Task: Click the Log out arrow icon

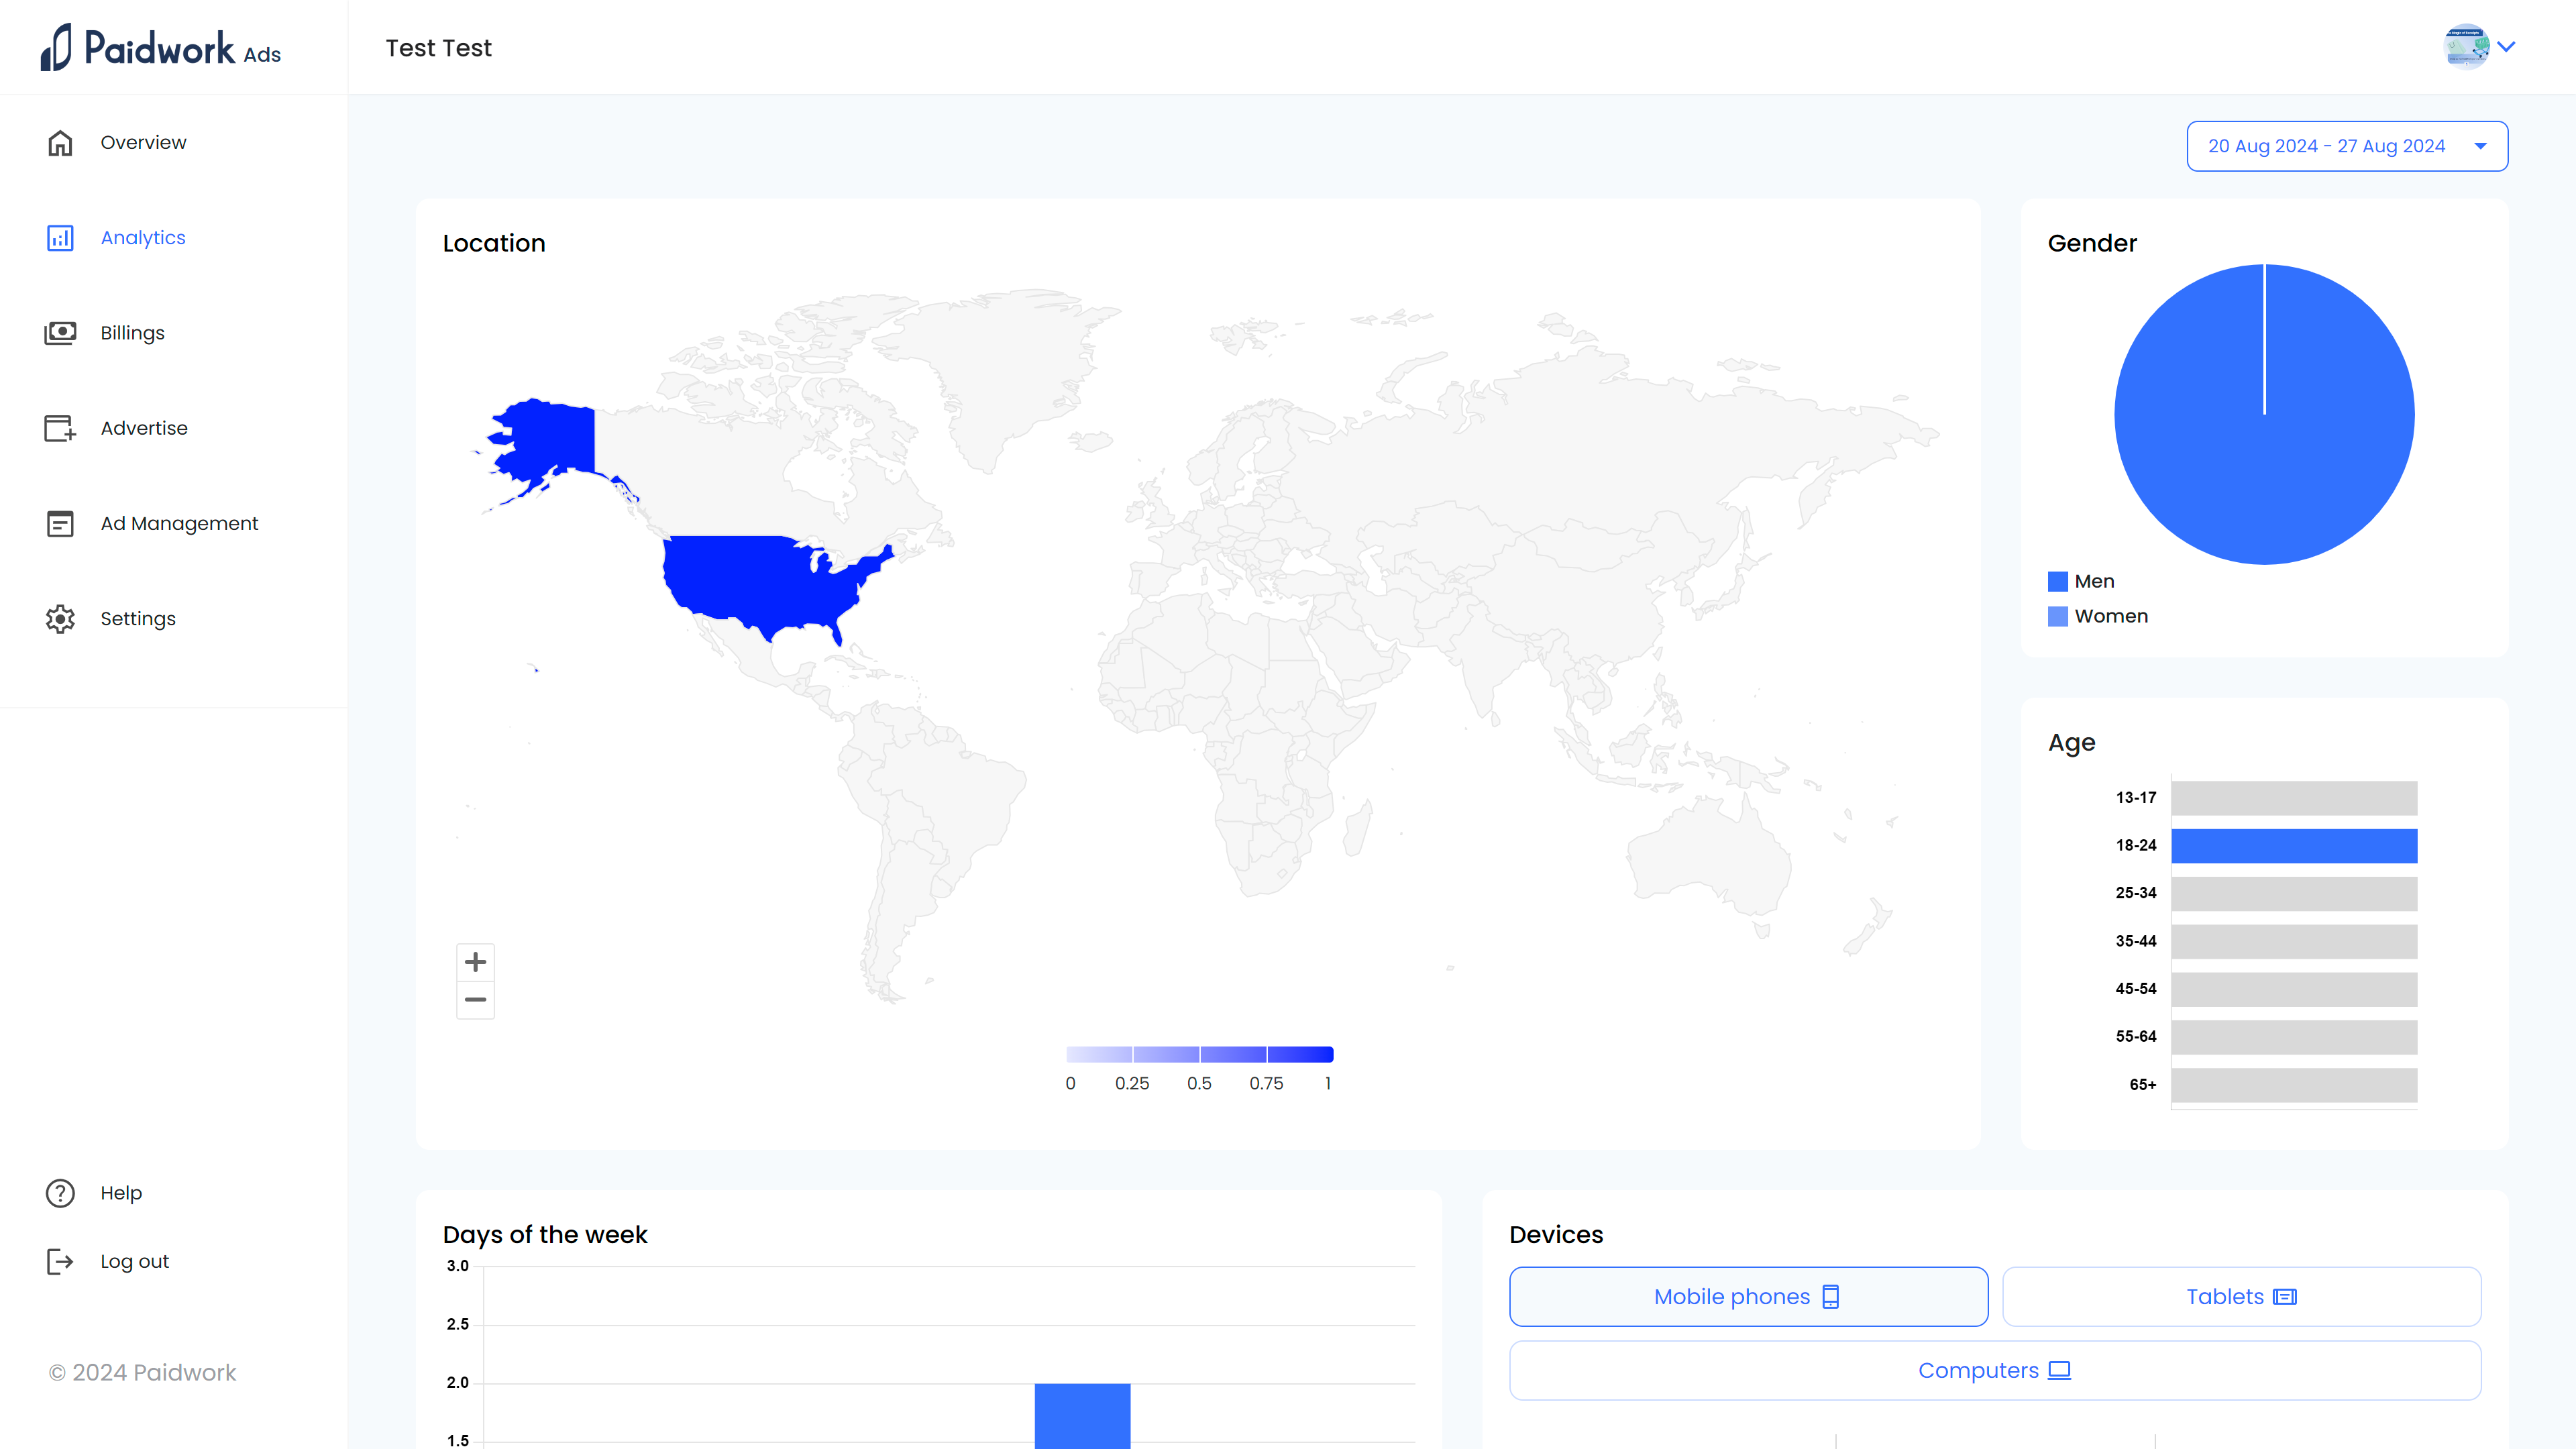Action: tap(60, 1262)
